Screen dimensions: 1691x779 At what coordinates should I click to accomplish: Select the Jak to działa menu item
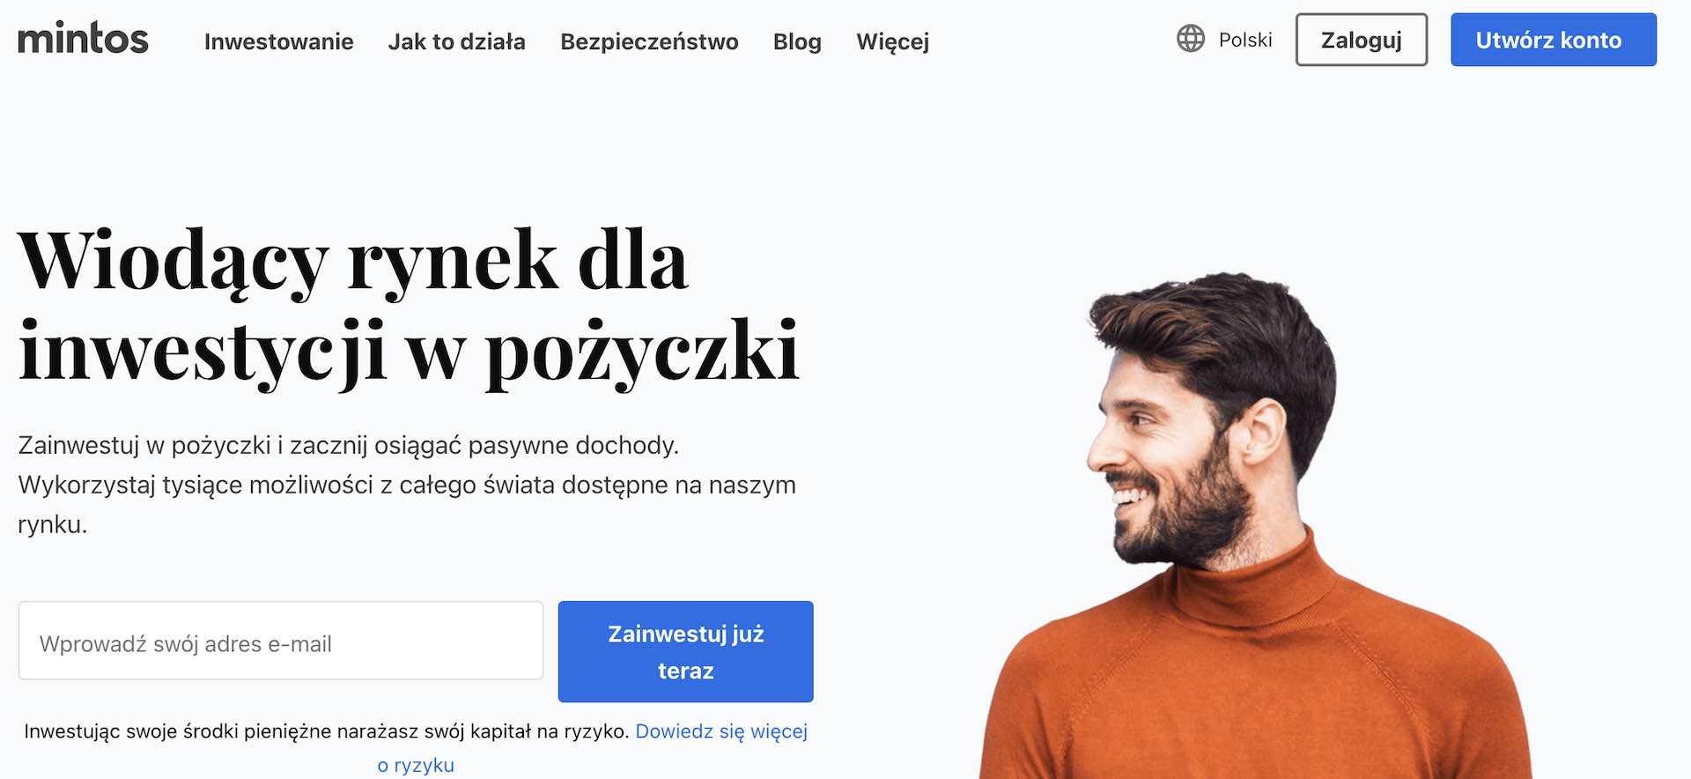coord(456,41)
